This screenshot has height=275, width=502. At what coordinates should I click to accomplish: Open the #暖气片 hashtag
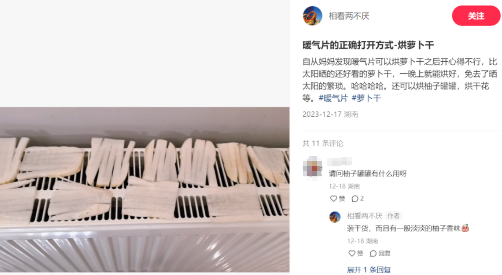point(333,98)
